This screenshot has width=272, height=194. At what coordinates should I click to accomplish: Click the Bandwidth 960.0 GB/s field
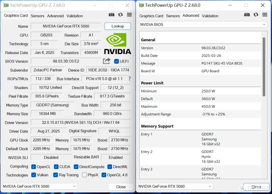(x=112, y=114)
